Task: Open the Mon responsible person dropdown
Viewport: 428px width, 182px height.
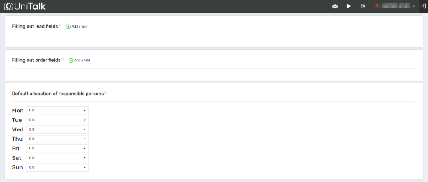Action: 57,111
